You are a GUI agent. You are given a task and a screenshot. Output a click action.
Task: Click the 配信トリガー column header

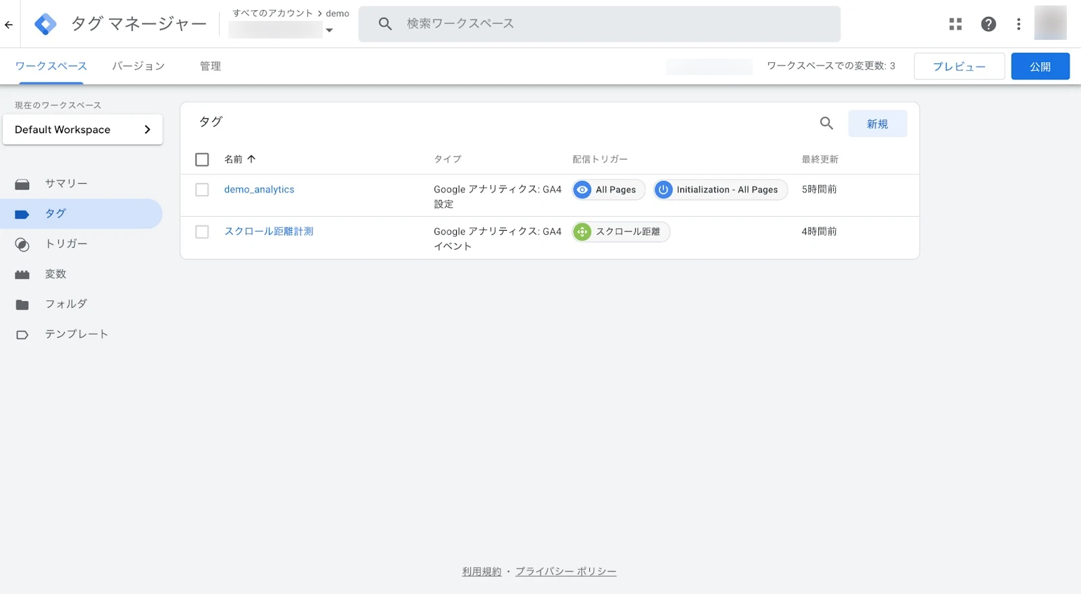coord(600,159)
